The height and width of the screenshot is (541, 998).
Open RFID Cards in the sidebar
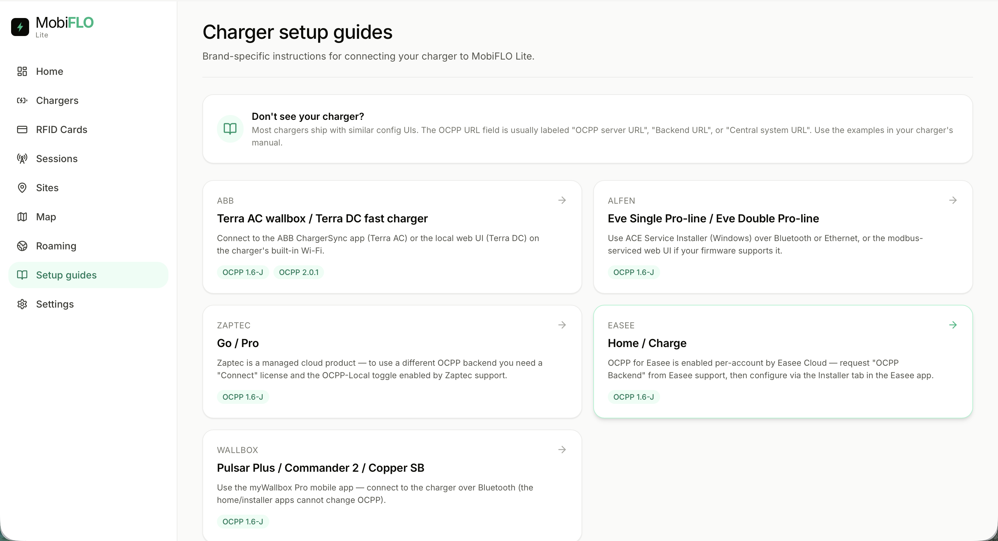(88, 129)
